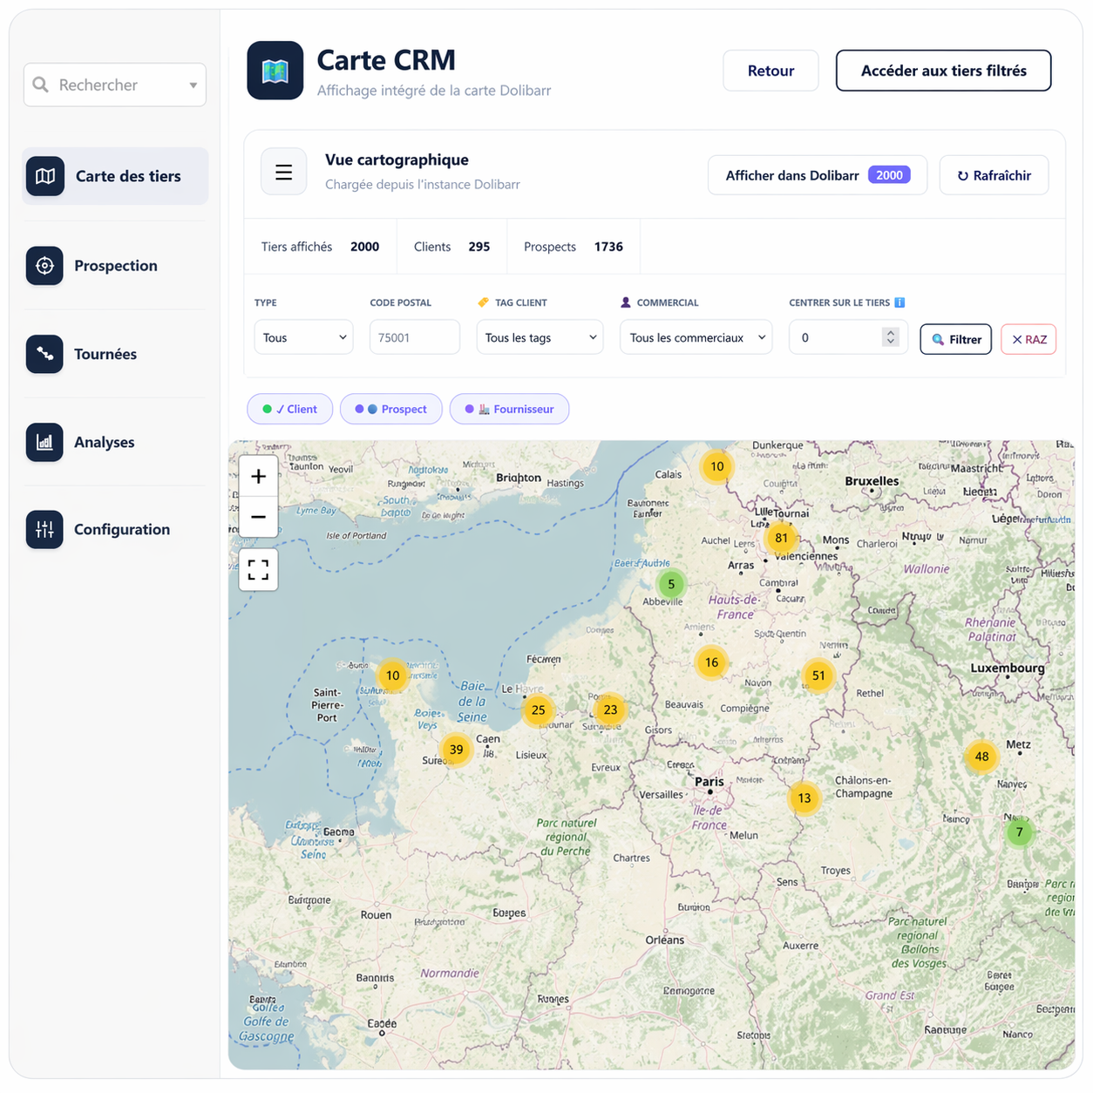The height and width of the screenshot is (1093, 1093).
Task: Expand the Rechercher dropdown arrow
Action: (193, 85)
